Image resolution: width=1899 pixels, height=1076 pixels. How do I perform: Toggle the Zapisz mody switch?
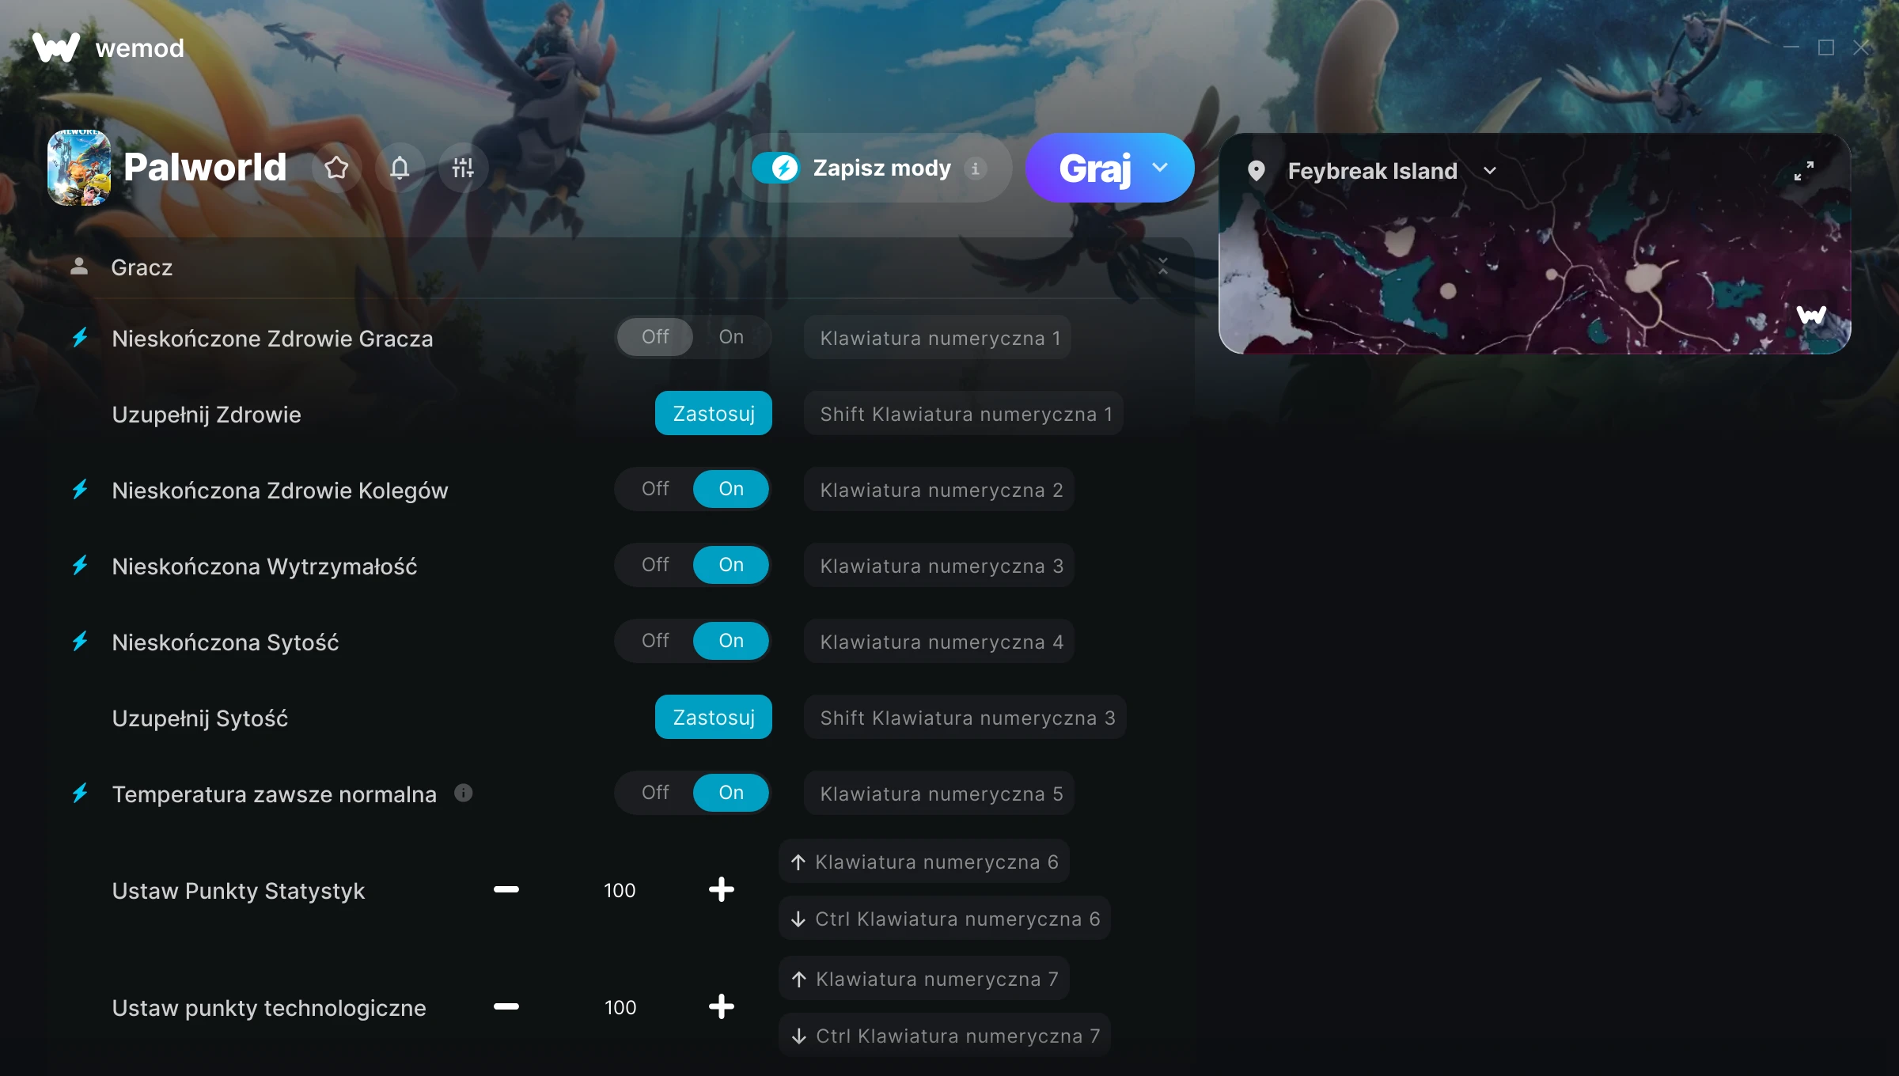(x=775, y=168)
